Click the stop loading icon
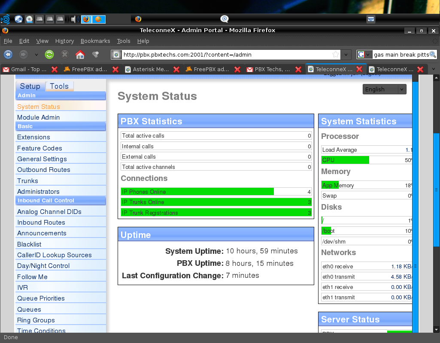The image size is (440, 343). [x=64, y=54]
